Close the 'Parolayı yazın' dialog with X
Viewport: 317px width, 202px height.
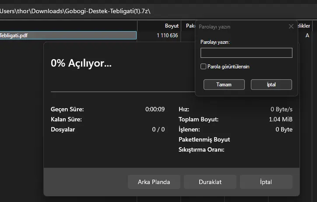pyautogui.click(x=291, y=26)
